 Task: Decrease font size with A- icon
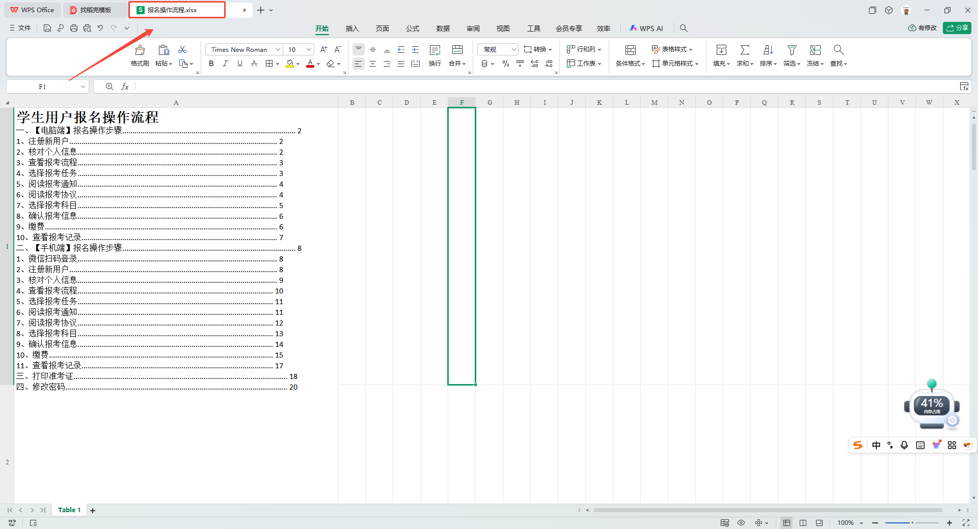click(338, 49)
